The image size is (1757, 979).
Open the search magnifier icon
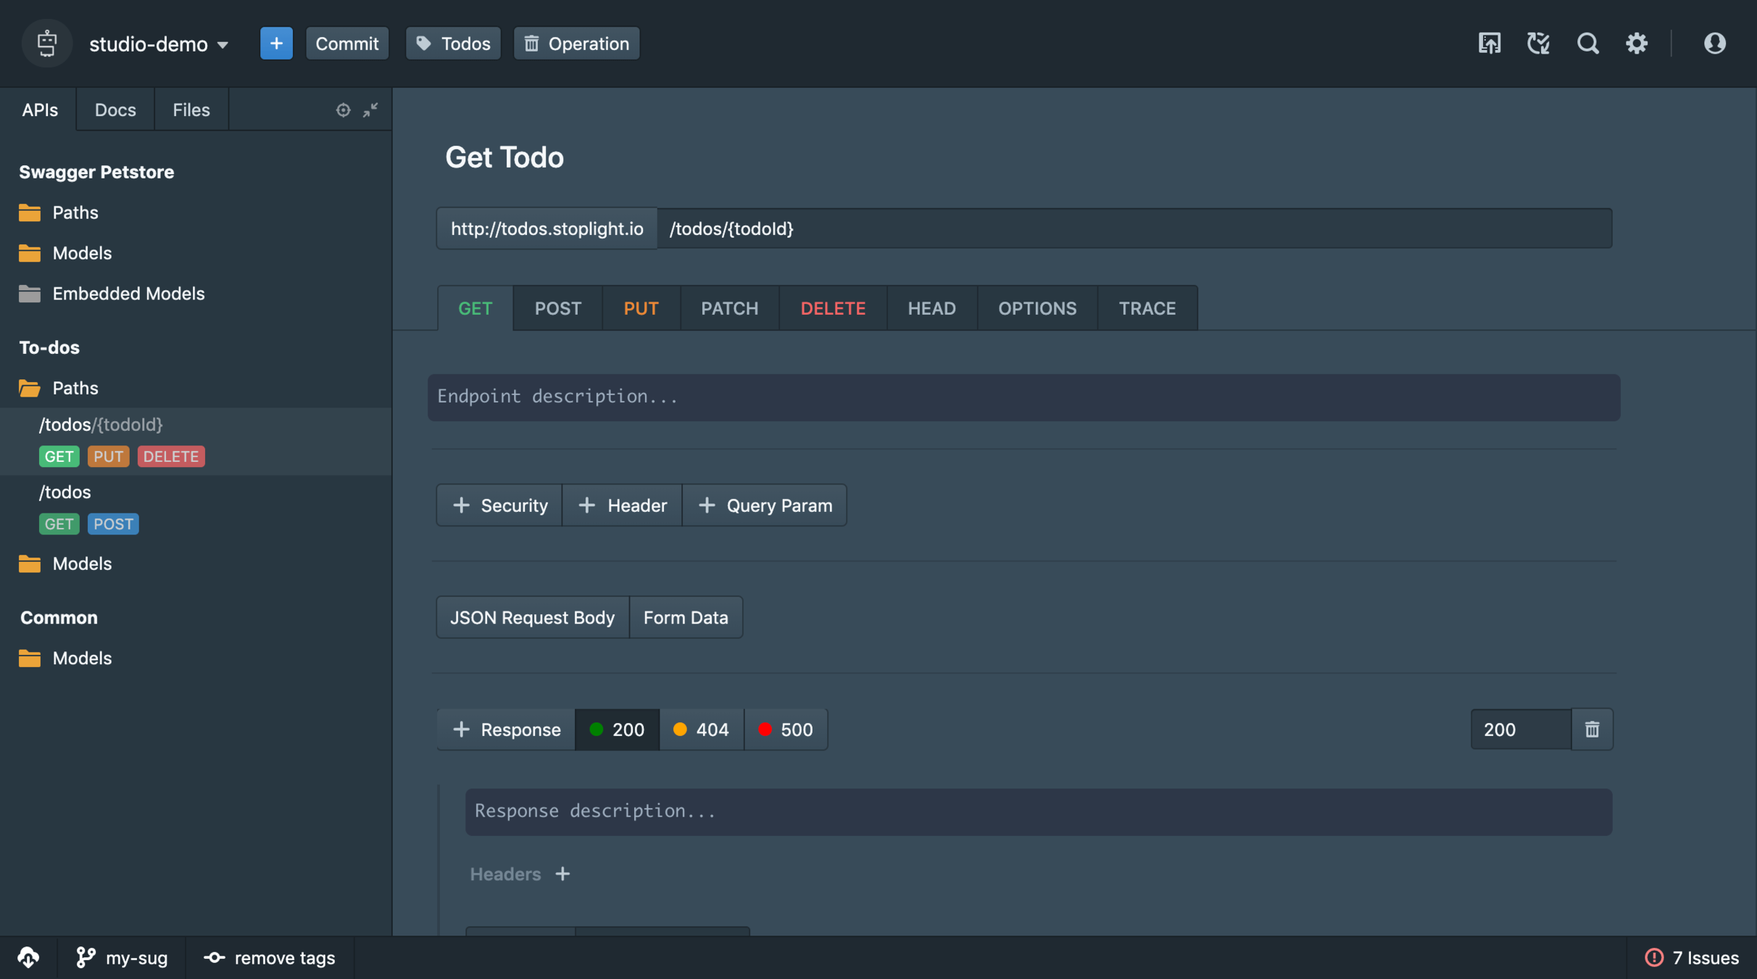point(1587,44)
